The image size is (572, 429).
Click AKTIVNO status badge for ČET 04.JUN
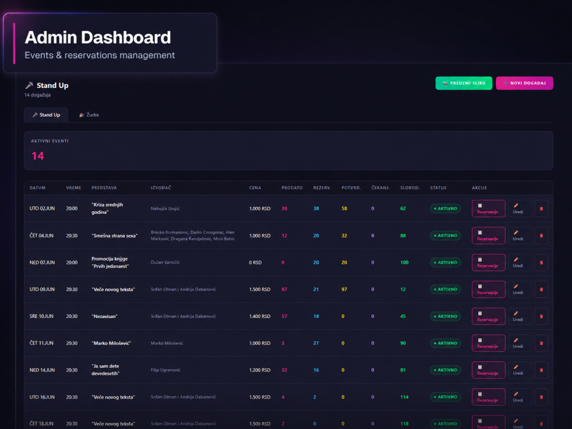click(x=446, y=236)
